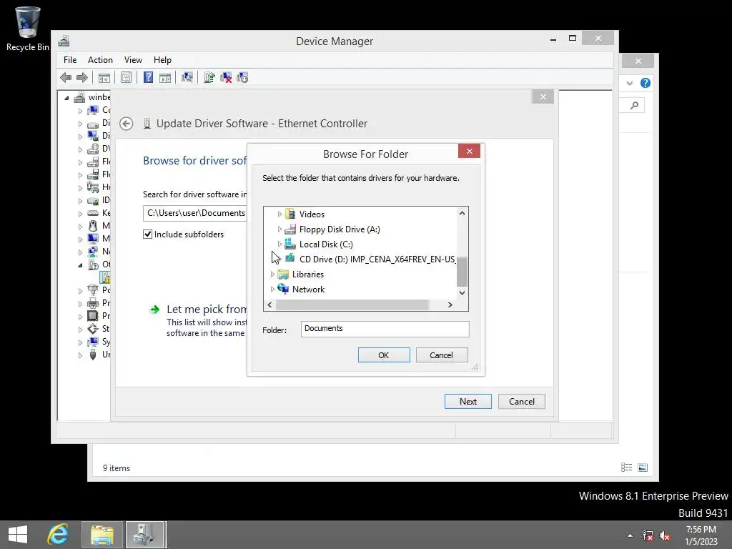Expand the Libraries node
The image size is (732, 549).
[272, 274]
